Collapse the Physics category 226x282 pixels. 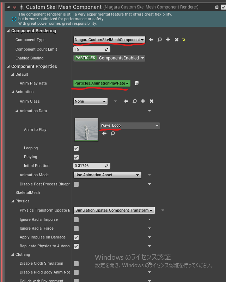[x=12, y=201]
